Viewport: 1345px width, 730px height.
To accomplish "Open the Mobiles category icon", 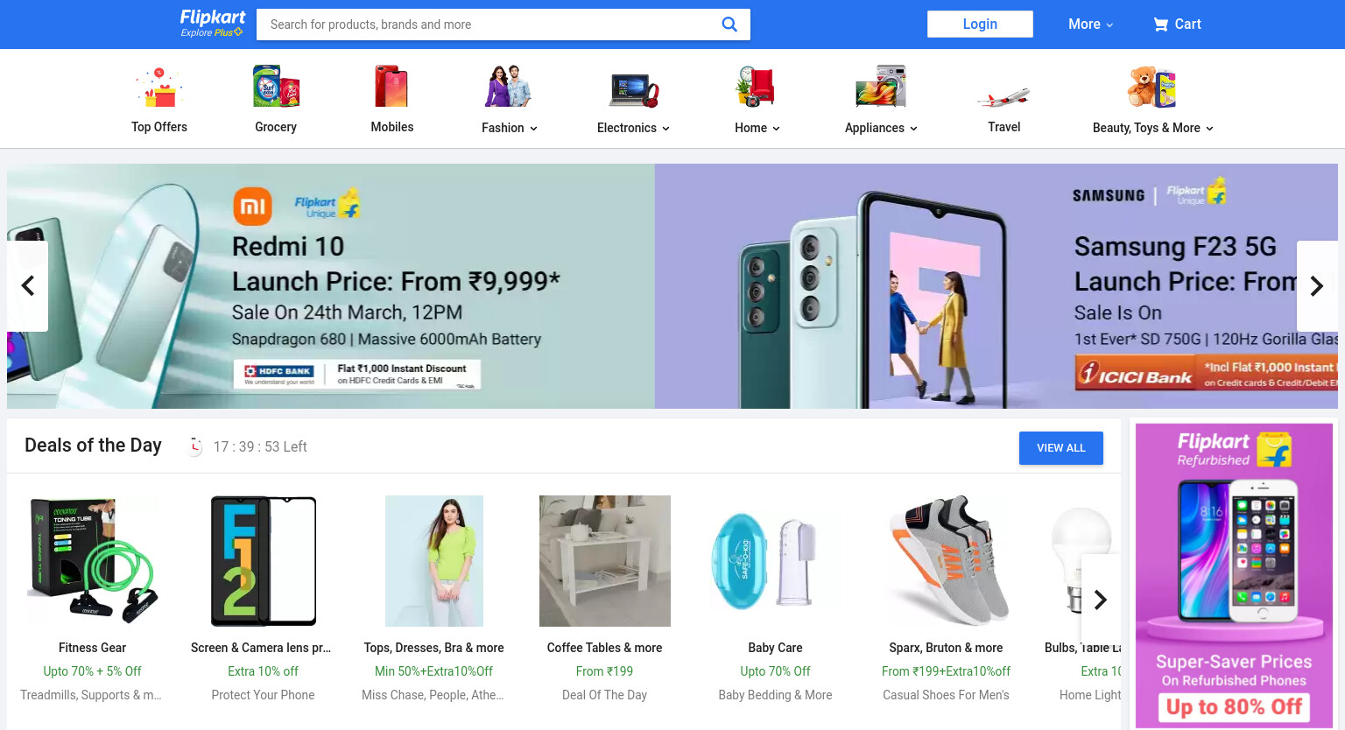I will point(391,88).
